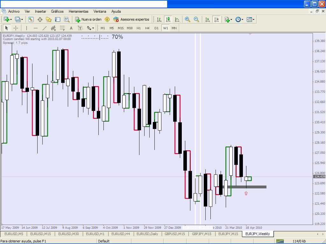Switch timeframe to MN
Screen dimensions: 326x244
coord(174,28)
